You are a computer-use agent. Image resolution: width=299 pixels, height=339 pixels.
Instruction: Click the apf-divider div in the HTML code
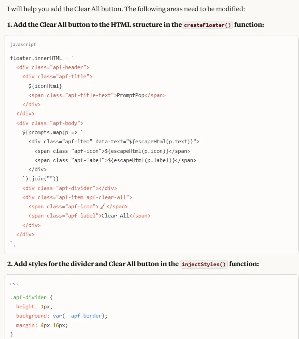tap(70, 188)
